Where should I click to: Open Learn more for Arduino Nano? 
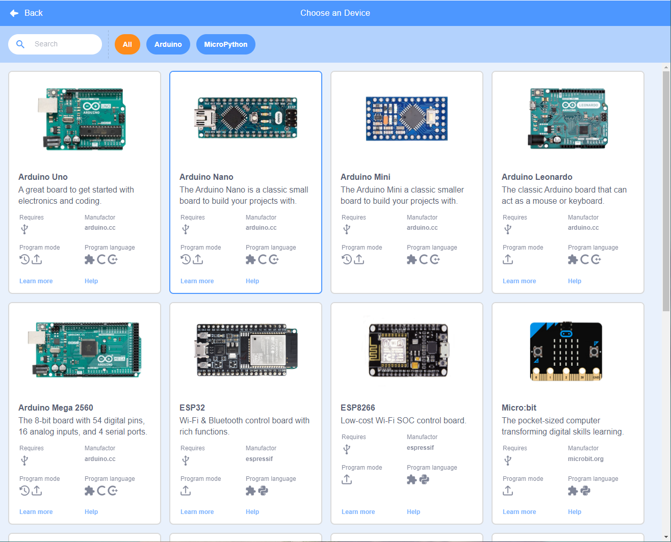coord(197,281)
